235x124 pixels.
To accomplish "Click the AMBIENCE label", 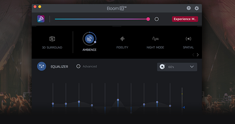I will point(90,50).
